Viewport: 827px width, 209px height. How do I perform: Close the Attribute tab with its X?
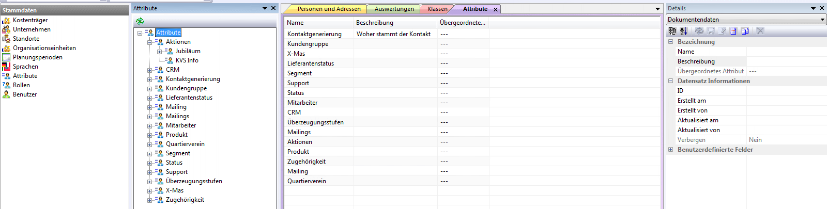click(x=496, y=9)
